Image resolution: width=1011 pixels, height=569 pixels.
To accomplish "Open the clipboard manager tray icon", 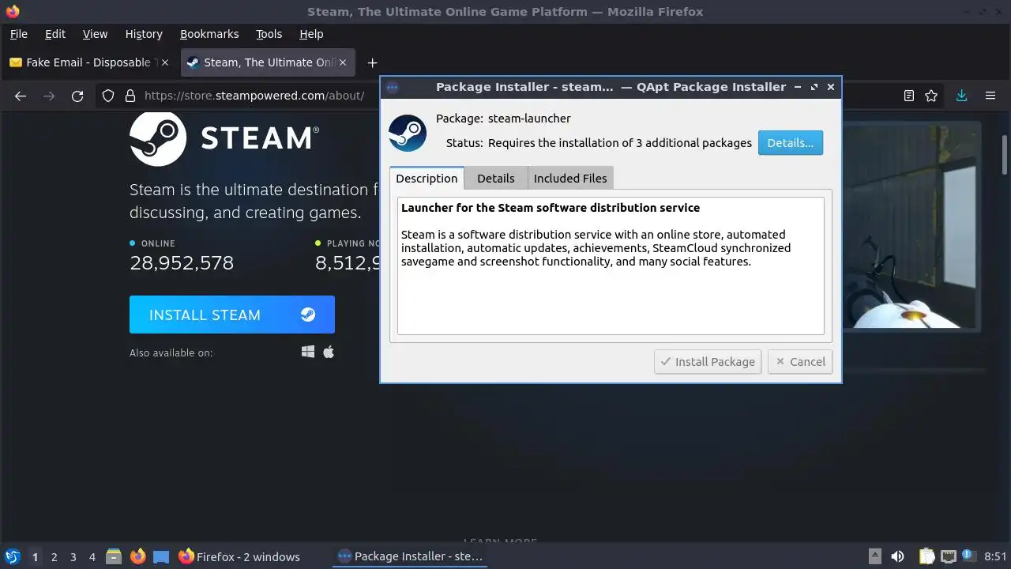I will pyautogui.click(x=927, y=556).
